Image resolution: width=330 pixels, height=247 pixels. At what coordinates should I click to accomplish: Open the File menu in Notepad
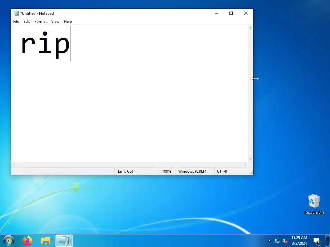(x=16, y=22)
